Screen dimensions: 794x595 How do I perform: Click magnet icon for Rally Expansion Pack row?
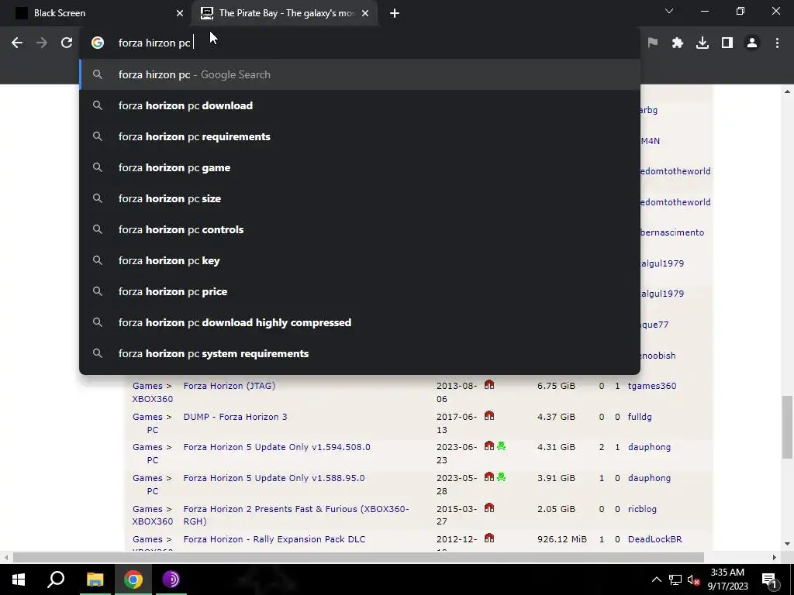489,538
